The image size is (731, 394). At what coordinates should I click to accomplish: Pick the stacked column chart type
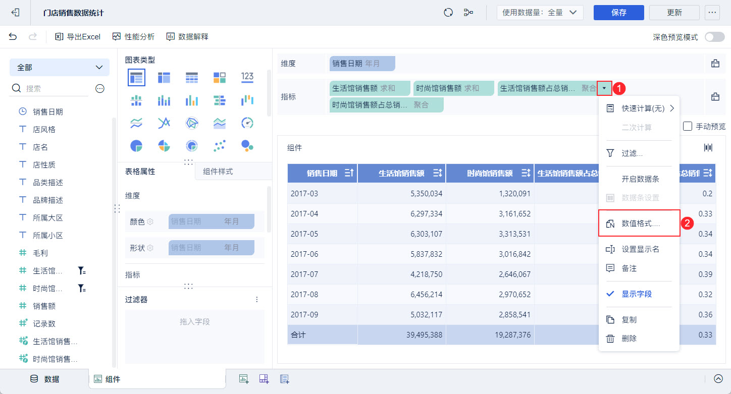coord(164,100)
